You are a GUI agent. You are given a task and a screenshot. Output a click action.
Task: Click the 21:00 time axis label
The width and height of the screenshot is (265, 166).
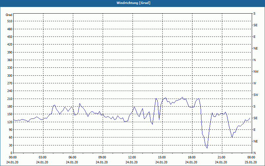221,157
